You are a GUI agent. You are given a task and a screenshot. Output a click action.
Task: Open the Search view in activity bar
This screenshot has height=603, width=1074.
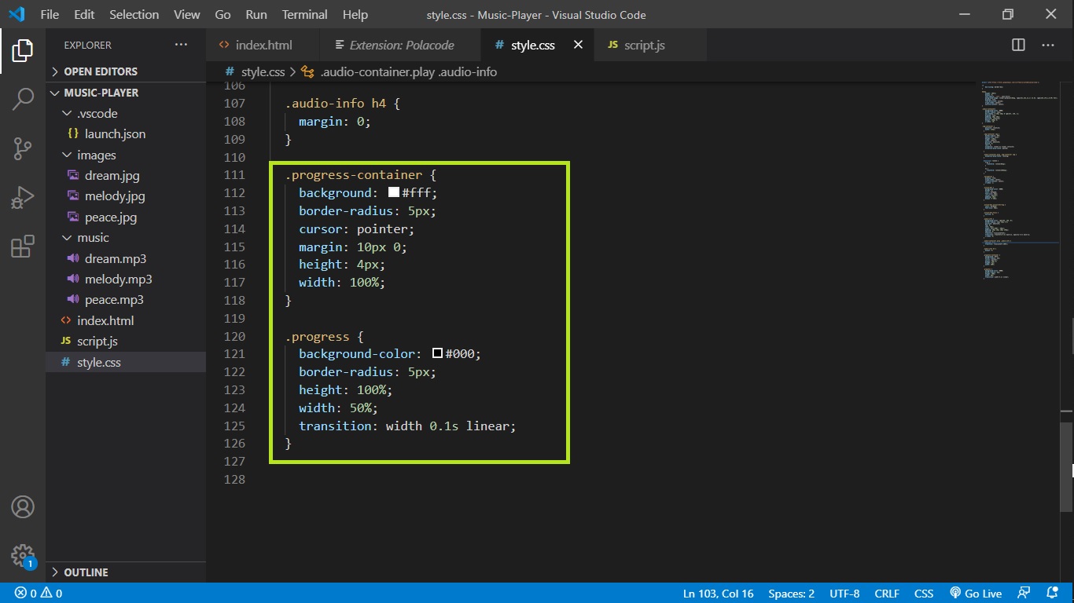[23, 99]
